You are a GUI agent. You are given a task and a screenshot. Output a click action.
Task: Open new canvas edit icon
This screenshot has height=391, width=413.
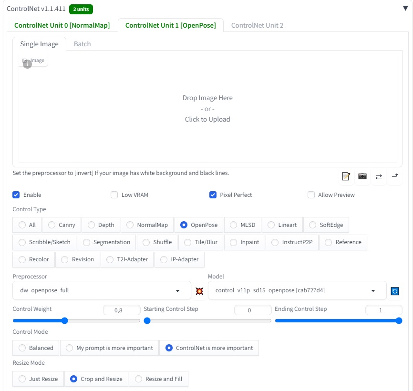(346, 176)
